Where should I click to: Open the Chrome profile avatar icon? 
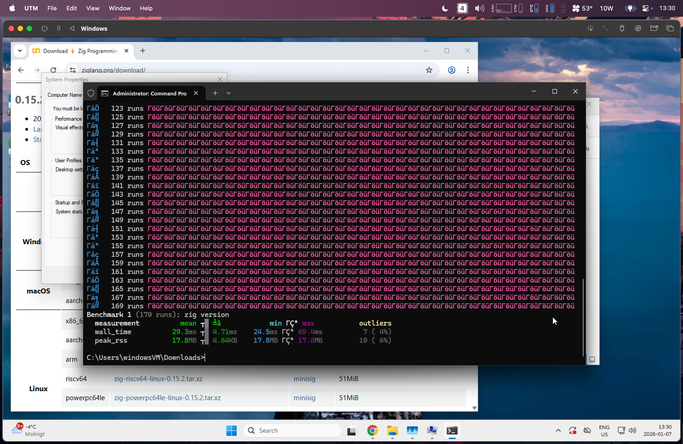(451, 70)
